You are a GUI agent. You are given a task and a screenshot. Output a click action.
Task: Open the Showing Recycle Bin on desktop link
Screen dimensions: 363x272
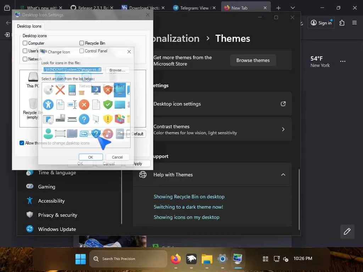[189, 197]
